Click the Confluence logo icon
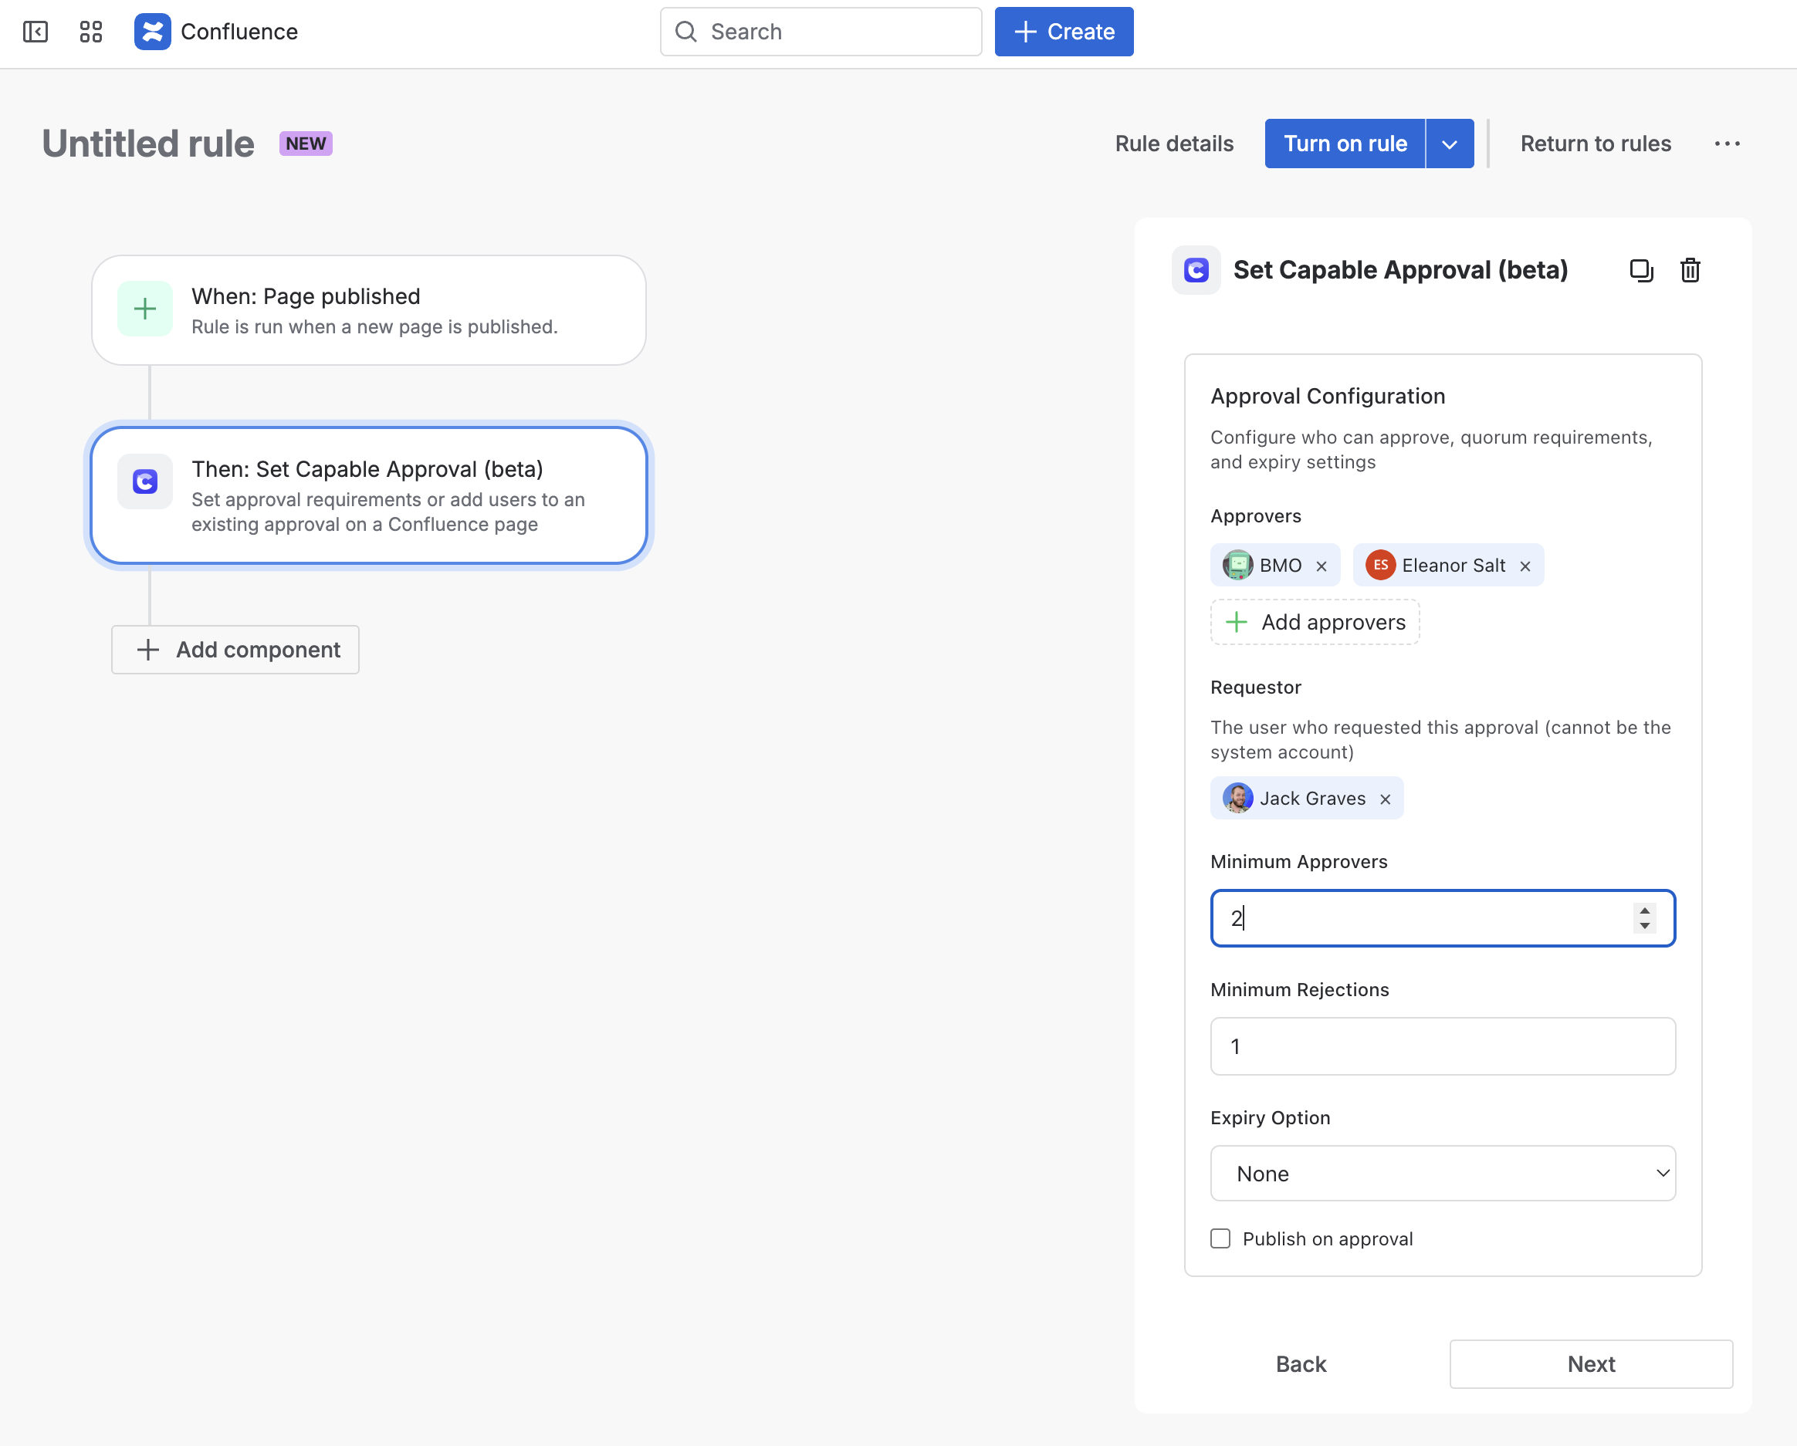 coord(153,32)
